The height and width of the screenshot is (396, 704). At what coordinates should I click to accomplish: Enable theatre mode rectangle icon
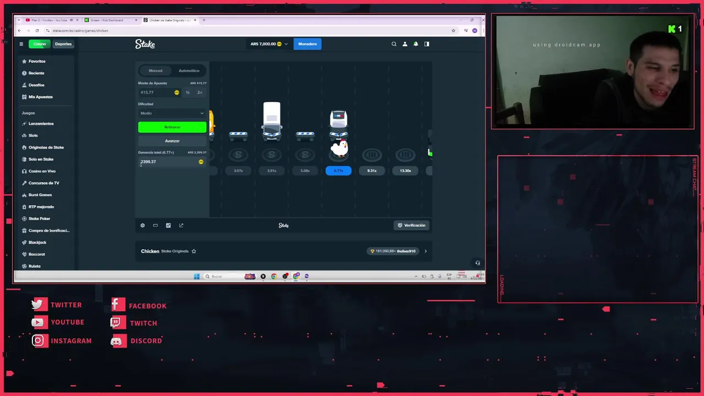[155, 226]
